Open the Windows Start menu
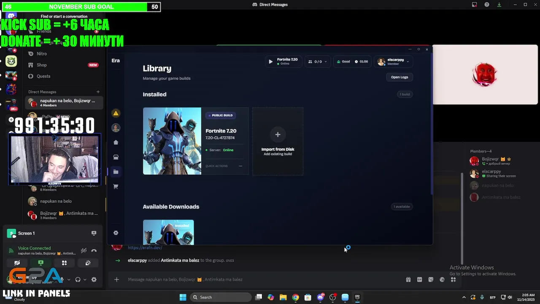The width and height of the screenshot is (540, 304). (x=183, y=297)
